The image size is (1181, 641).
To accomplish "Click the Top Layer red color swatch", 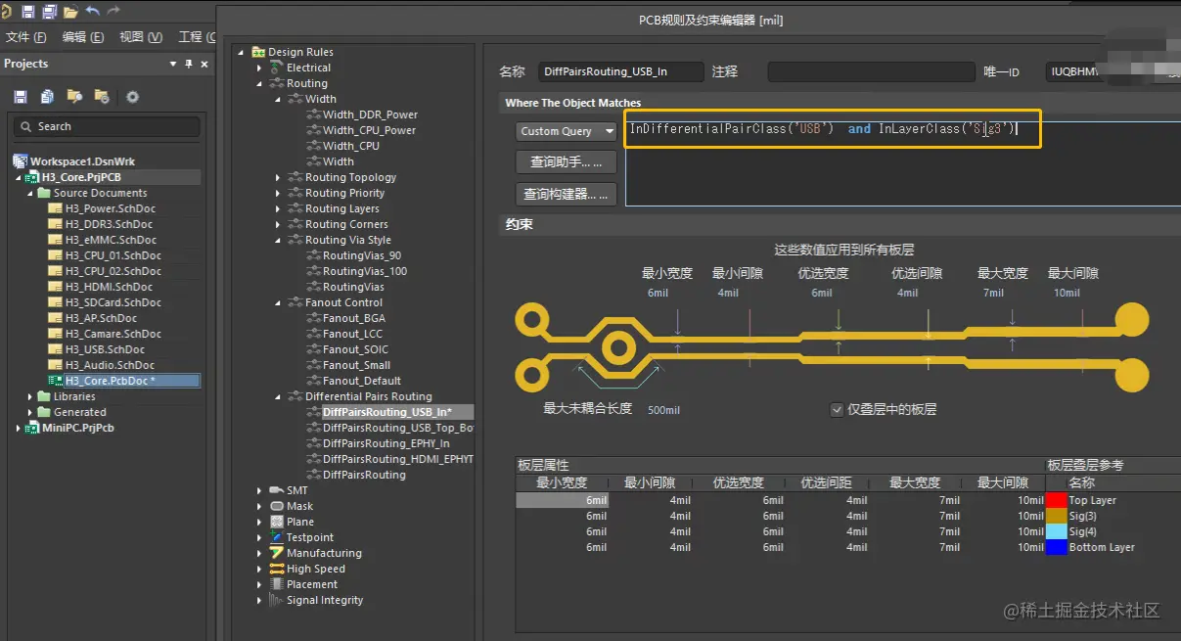I will [1056, 500].
